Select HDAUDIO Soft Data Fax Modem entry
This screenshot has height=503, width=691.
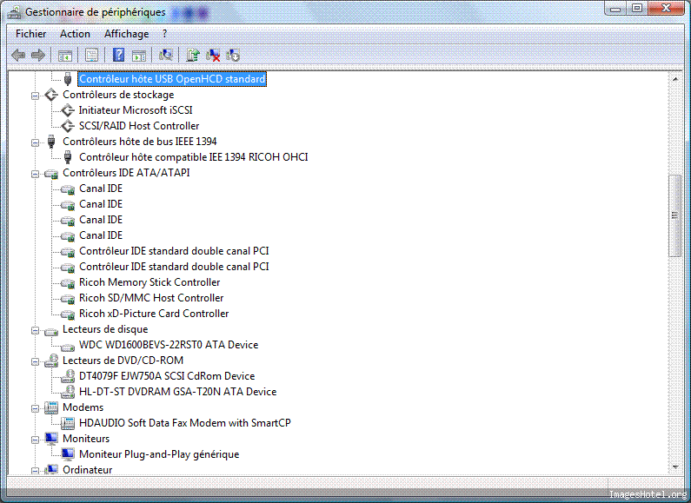click(x=184, y=423)
